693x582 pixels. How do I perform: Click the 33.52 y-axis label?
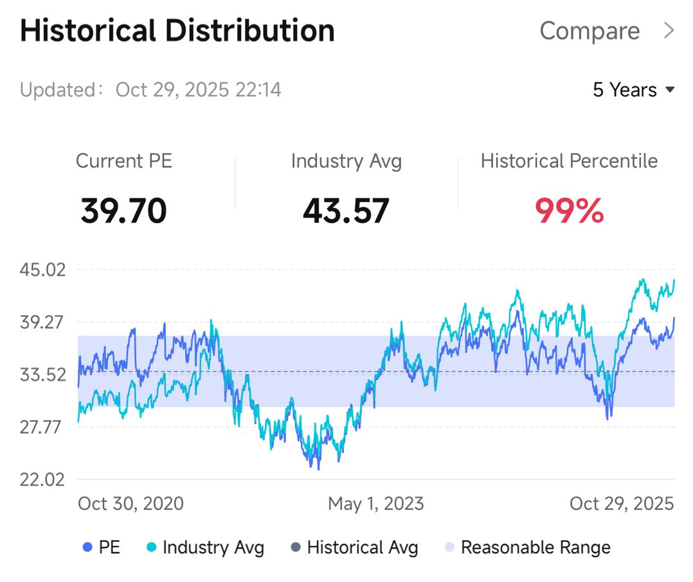[x=43, y=375]
